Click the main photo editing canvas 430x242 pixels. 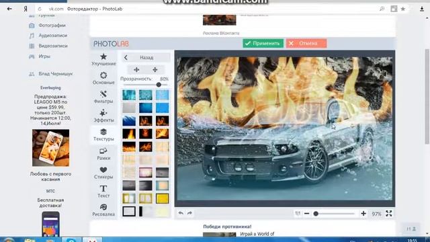285,128
